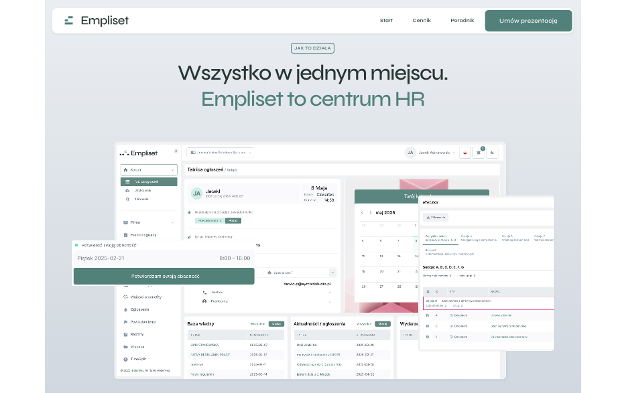Click Potwierdzam swoją obecność button

(164, 276)
